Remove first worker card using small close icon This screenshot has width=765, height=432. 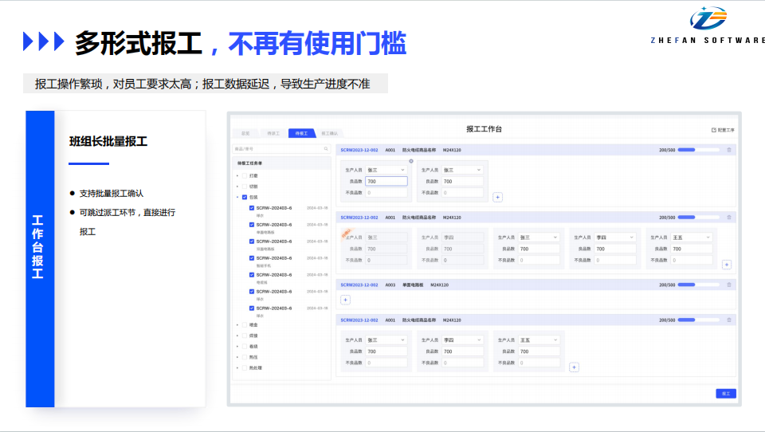coord(411,161)
